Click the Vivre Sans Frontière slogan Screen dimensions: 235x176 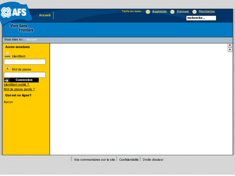(x=22, y=28)
